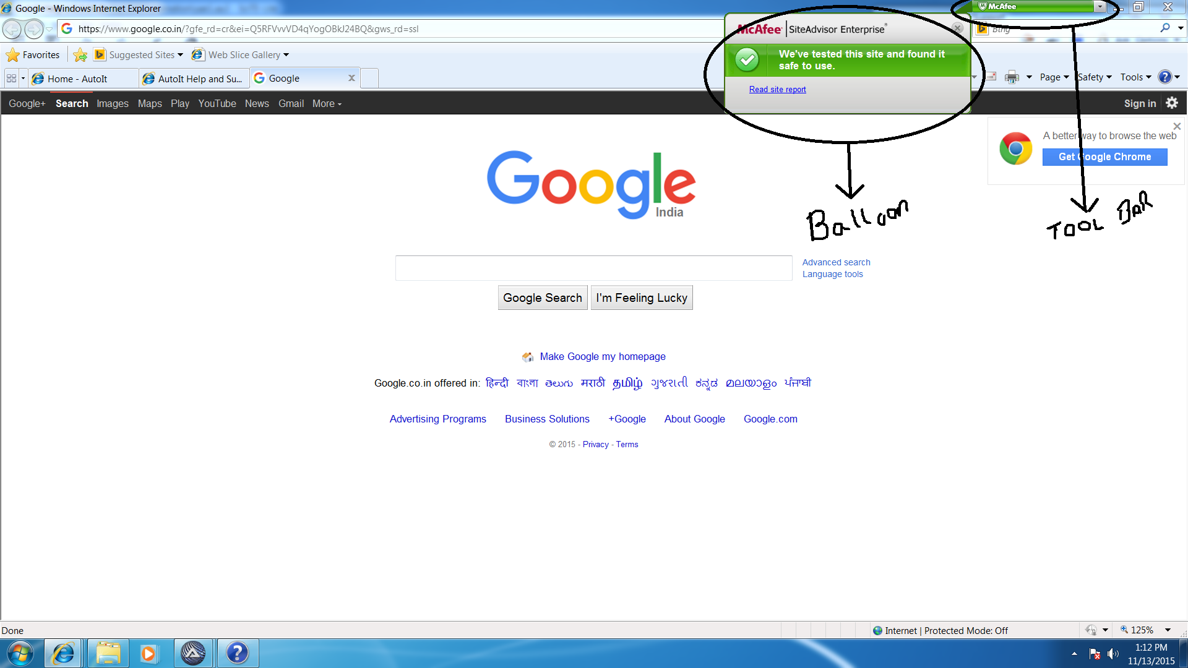Click the AutoIt icon in taskbar

pos(193,653)
